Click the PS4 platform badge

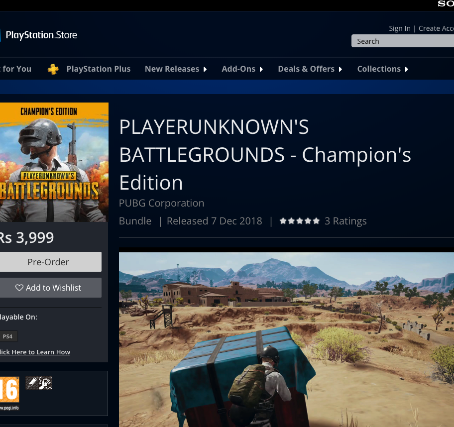pyautogui.click(x=8, y=336)
